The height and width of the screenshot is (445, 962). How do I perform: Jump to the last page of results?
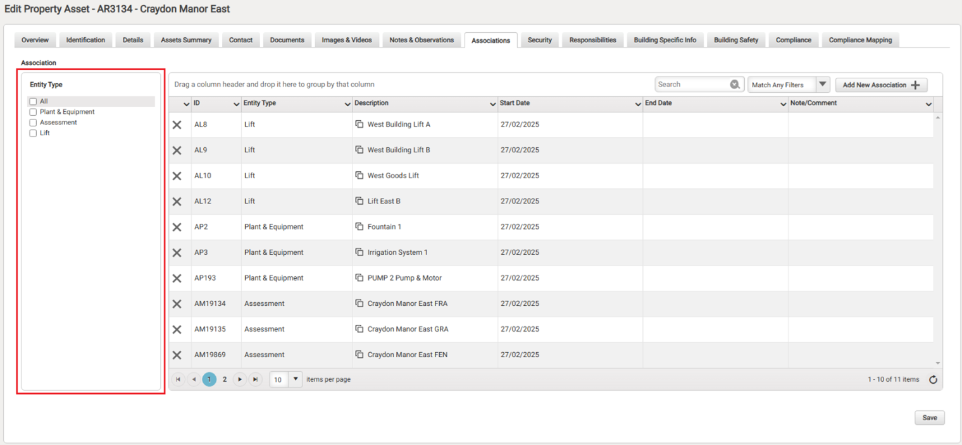(255, 379)
